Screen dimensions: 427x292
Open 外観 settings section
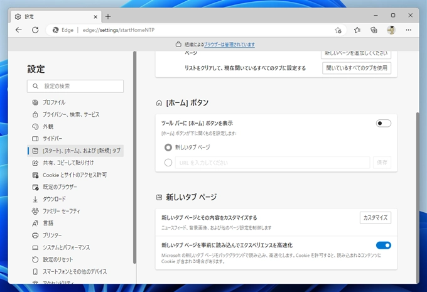pyautogui.click(x=76, y=126)
